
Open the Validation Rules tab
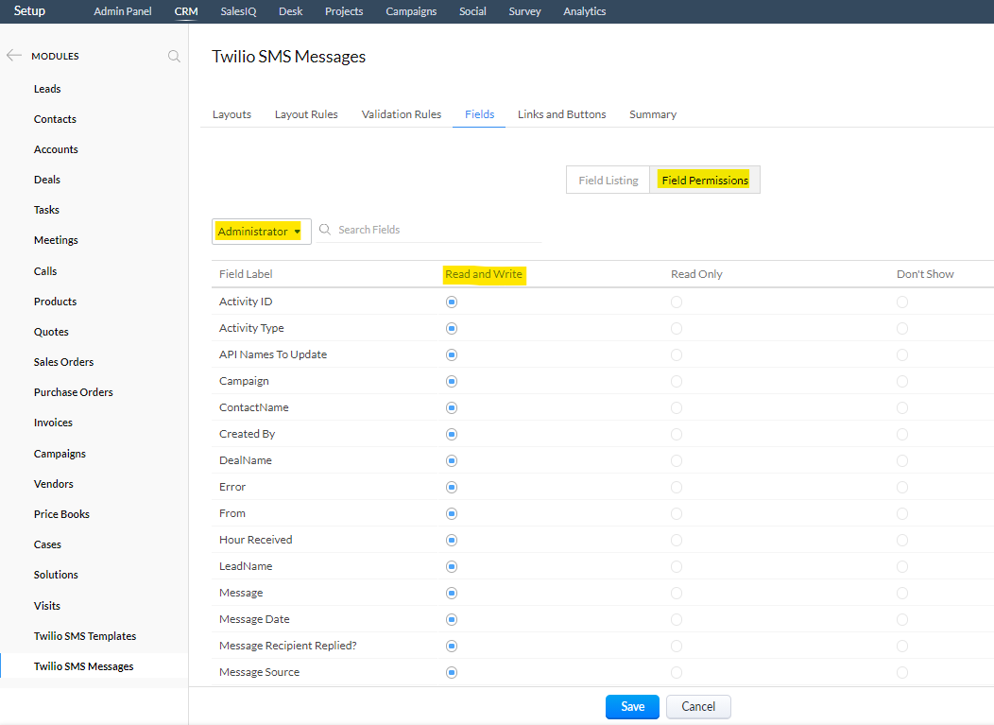click(x=402, y=114)
